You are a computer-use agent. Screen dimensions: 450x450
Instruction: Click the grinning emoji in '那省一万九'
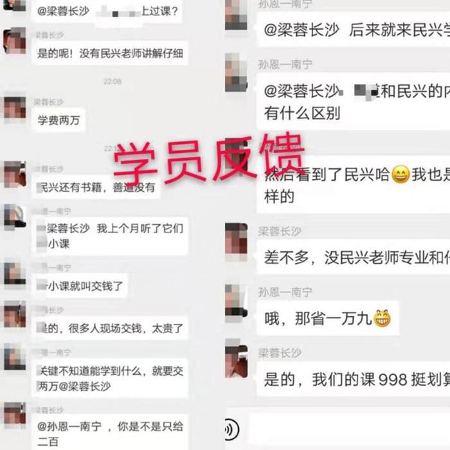click(x=382, y=318)
